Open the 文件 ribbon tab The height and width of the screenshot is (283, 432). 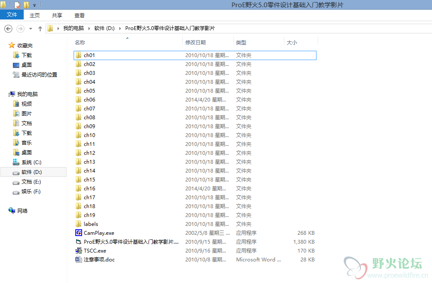[x=12, y=15]
